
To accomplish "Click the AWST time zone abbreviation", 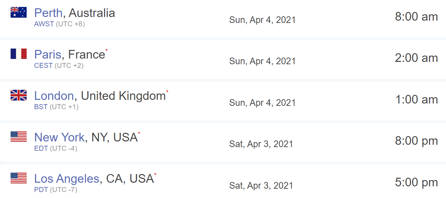I will (x=44, y=24).
